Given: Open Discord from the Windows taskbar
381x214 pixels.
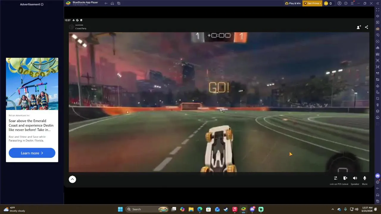Looking at the screenshot, I should coord(252,209).
